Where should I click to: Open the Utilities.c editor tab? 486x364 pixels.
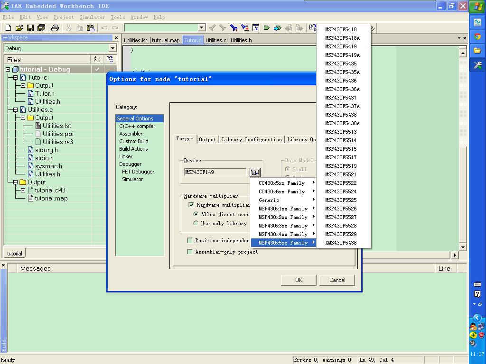coord(216,40)
